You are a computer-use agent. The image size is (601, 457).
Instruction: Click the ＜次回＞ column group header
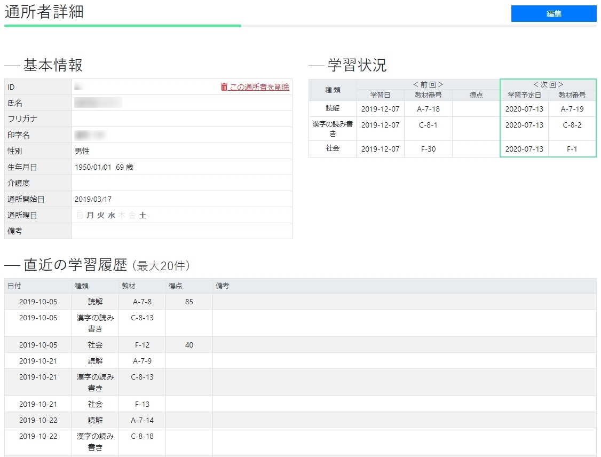[548, 84]
